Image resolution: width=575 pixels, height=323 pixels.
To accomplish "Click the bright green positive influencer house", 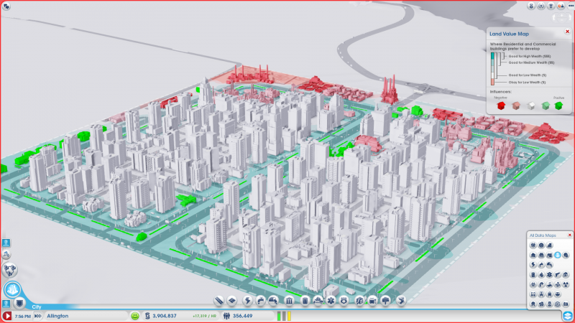I will coord(558,105).
